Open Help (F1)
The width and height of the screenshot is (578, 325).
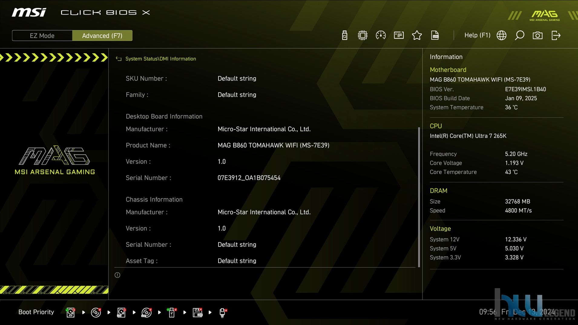[477, 35]
